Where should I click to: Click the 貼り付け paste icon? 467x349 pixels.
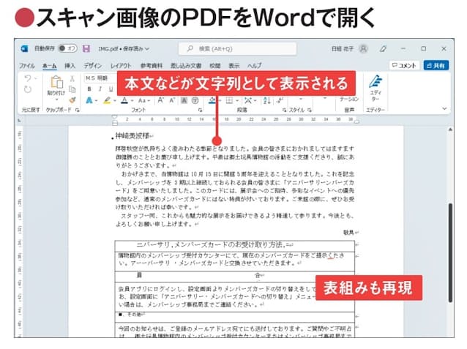(x=56, y=82)
